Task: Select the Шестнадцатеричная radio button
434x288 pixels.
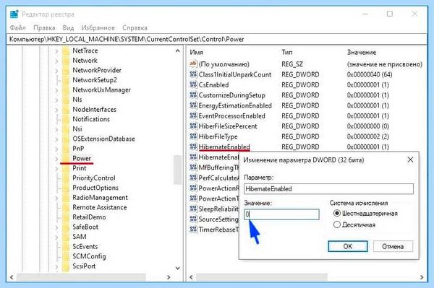Action: [x=337, y=213]
